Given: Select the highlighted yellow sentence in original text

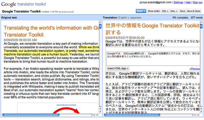Looking at the screenshot, I should pyautogui.click(x=51, y=51).
